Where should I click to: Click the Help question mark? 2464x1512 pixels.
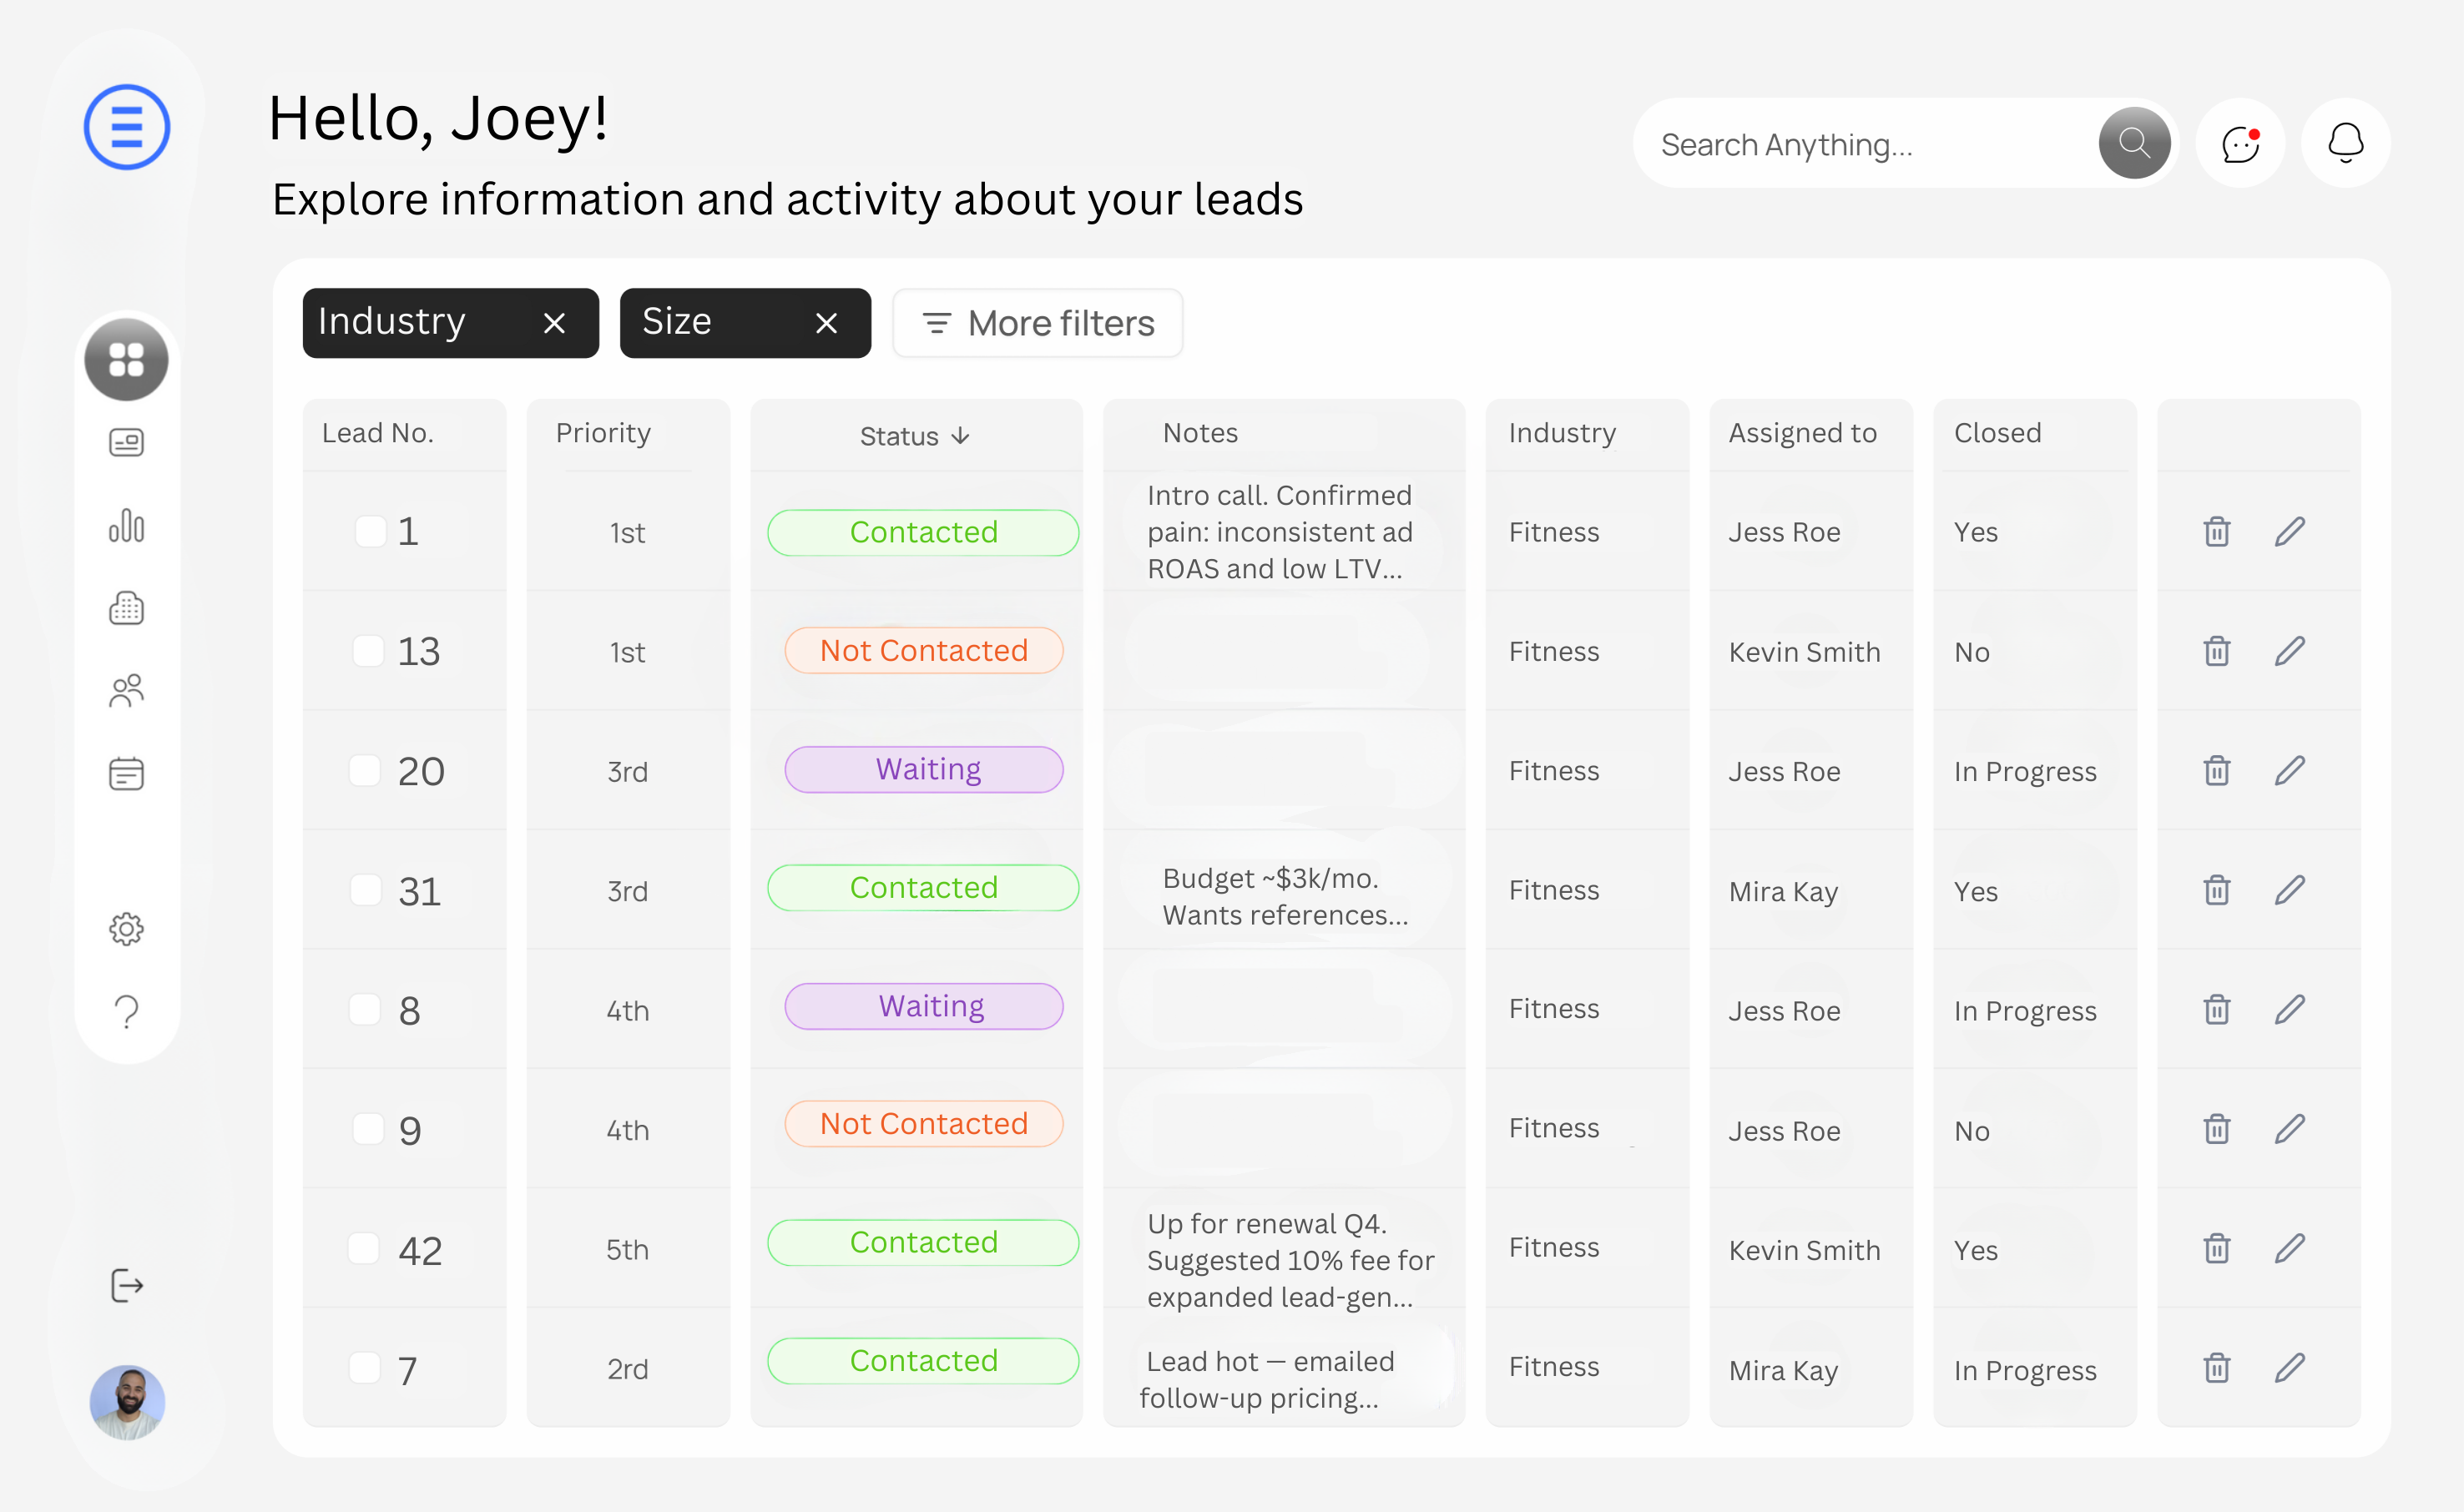pos(125,1011)
